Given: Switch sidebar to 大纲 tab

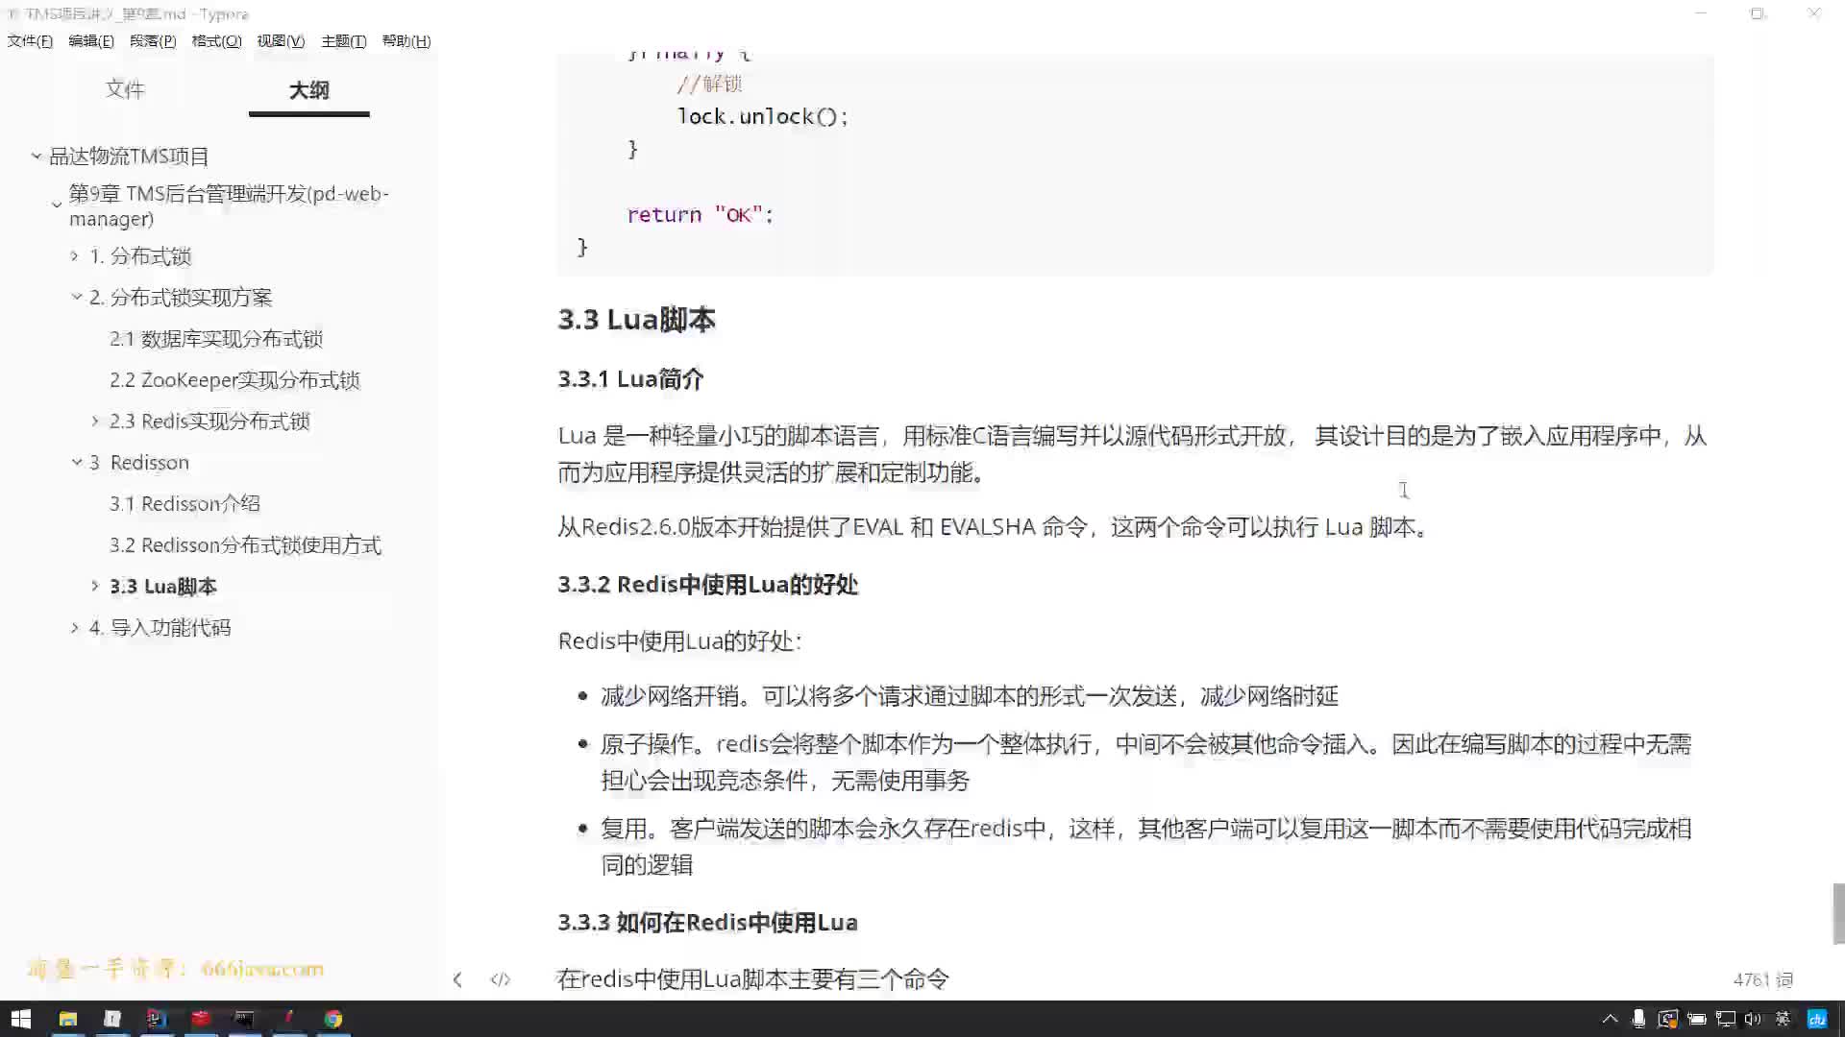Looking at the screenshot, I should pos(308,90).
